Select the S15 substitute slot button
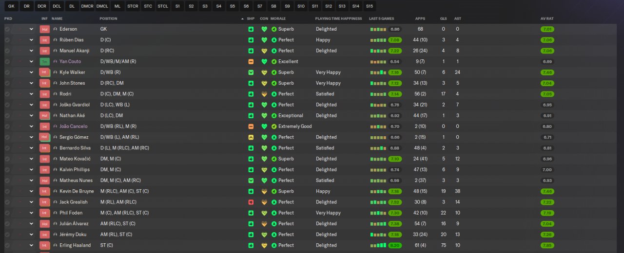The height and width of the screenshot is (253, 624). [370, 6]
